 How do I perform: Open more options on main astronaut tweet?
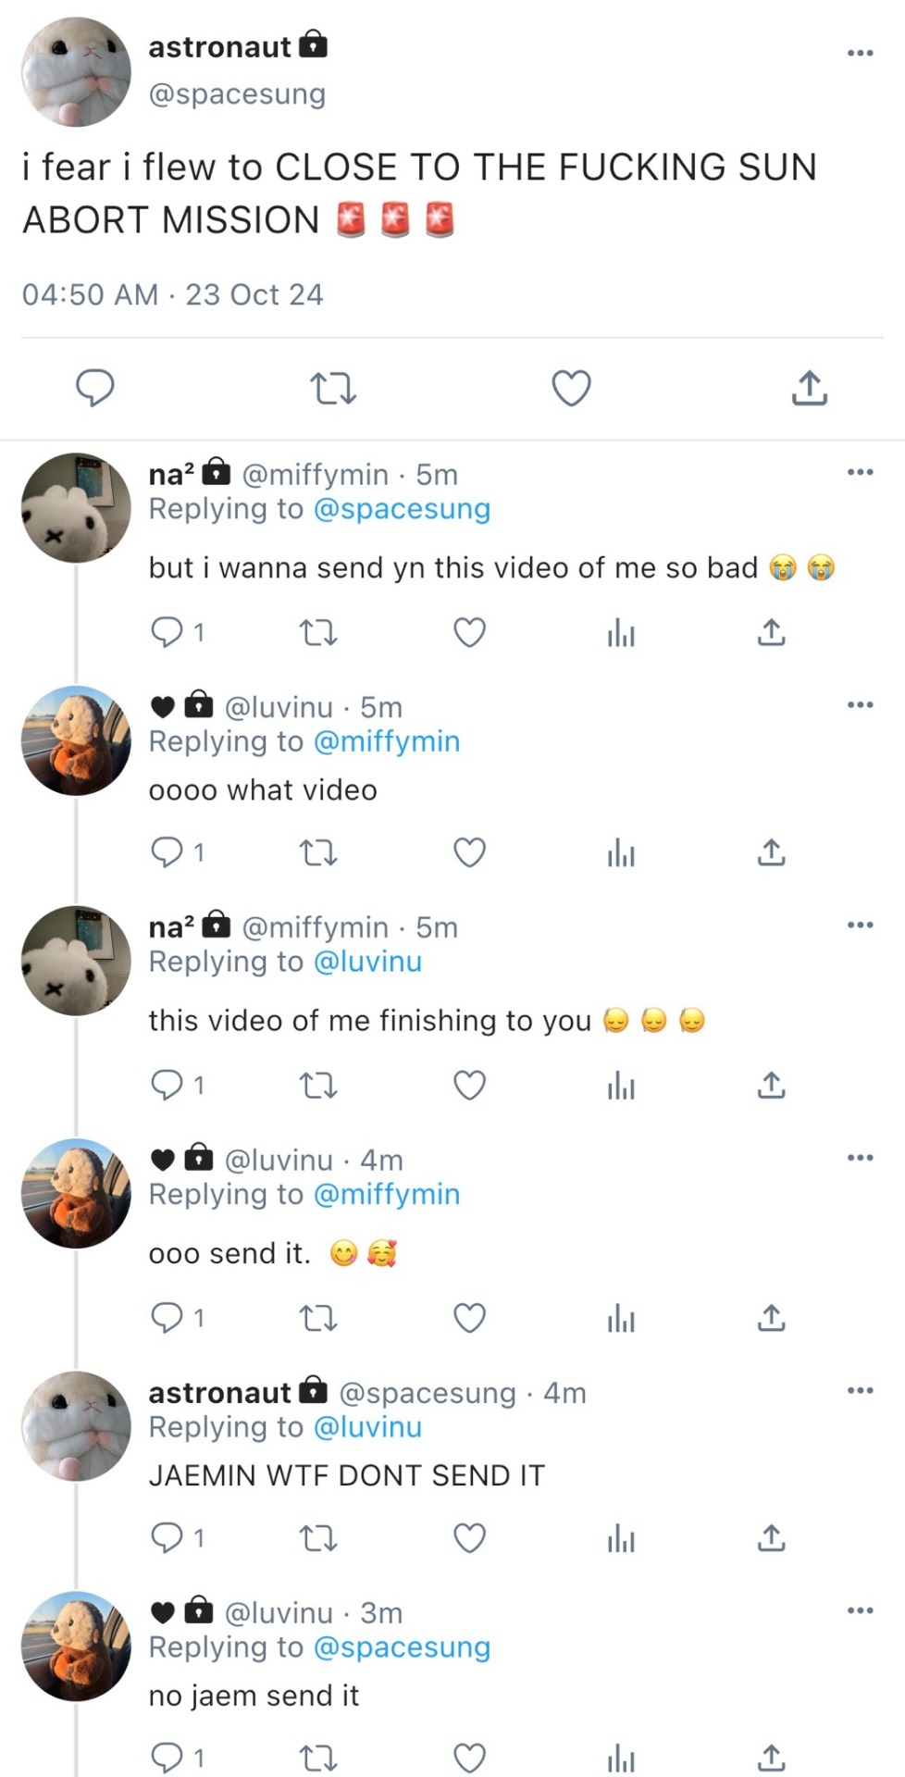click(x=860, y=53)
